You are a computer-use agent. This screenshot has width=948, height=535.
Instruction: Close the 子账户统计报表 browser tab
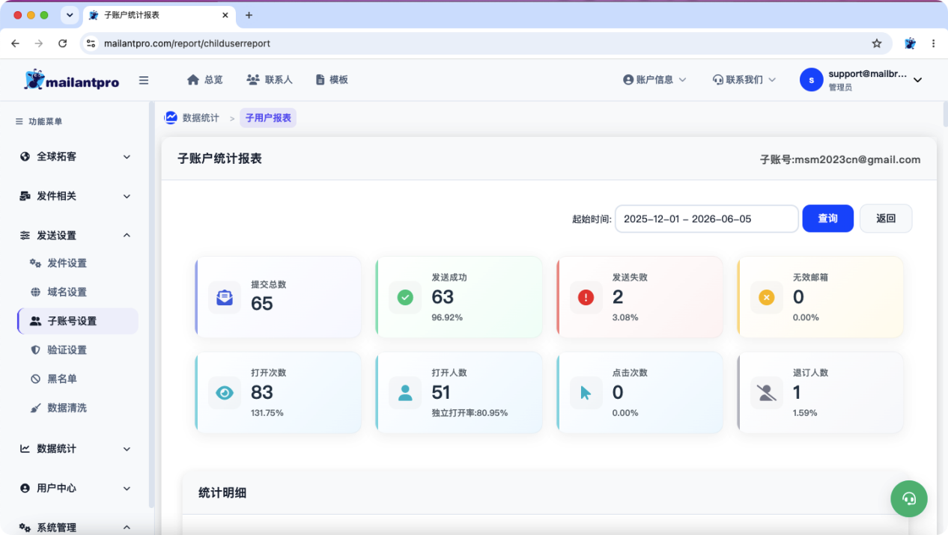pyautogui.click(x=225, y=15)
